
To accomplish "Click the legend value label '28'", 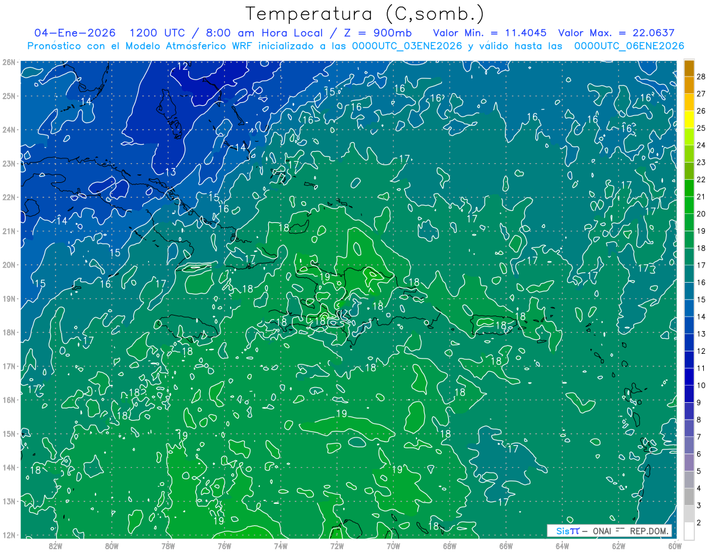I will click(x=701, y=77).
